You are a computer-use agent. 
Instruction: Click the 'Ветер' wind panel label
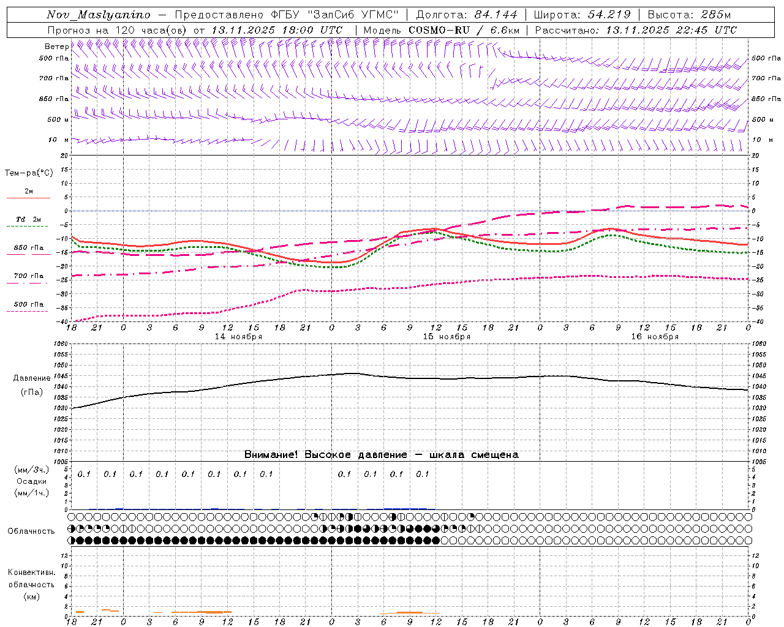56,47
